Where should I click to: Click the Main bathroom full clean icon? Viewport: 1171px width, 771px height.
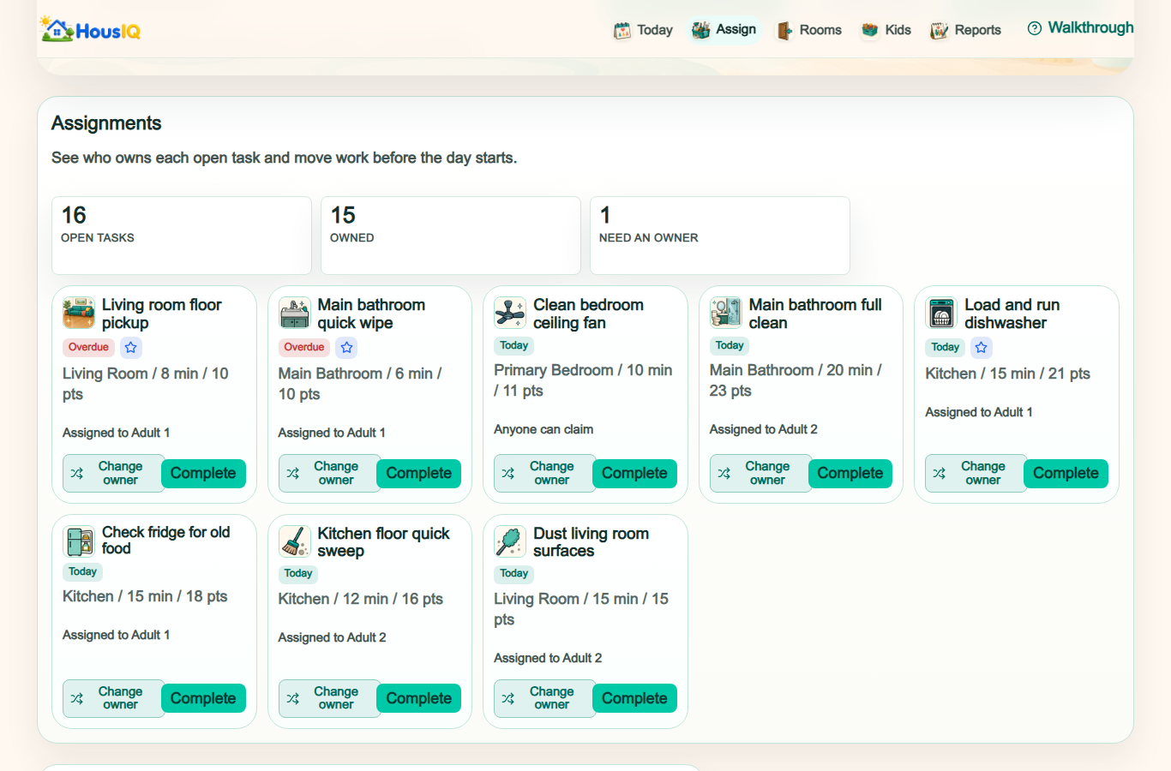click(726, 314)
